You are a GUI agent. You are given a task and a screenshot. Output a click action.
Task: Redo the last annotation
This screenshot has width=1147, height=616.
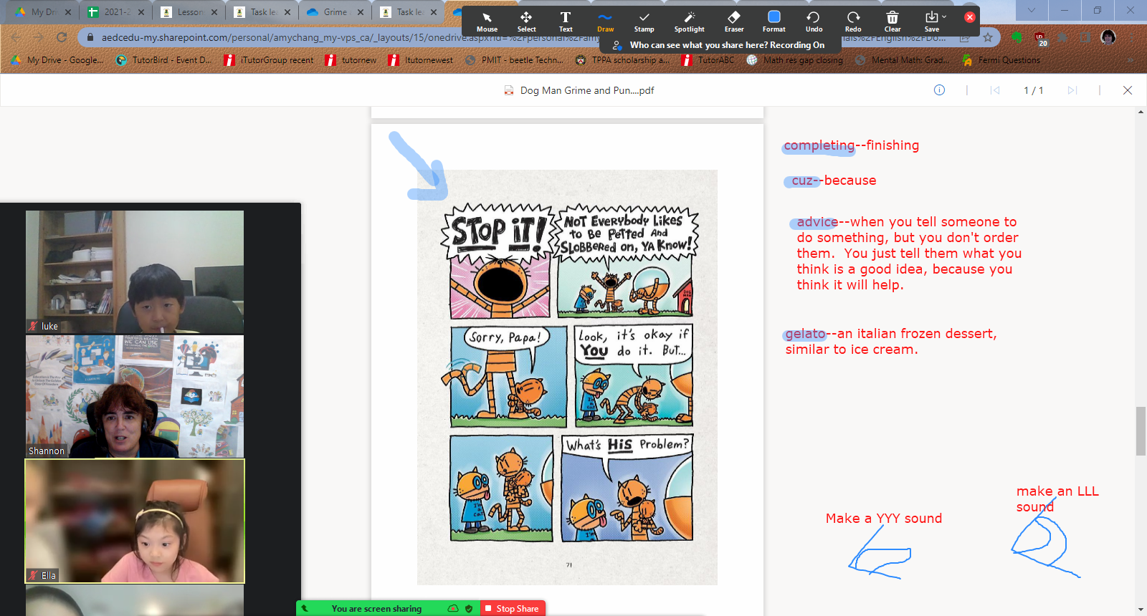pyautogui.click(x=853, y=21)
